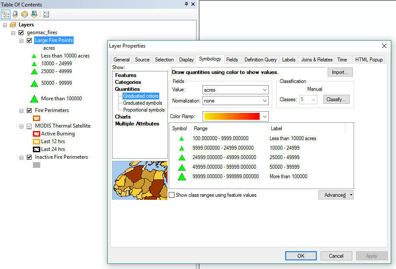The height and width of the screenshot is (269, 396).
Task: Select List By Visibility icon
Action: [25, 14]
